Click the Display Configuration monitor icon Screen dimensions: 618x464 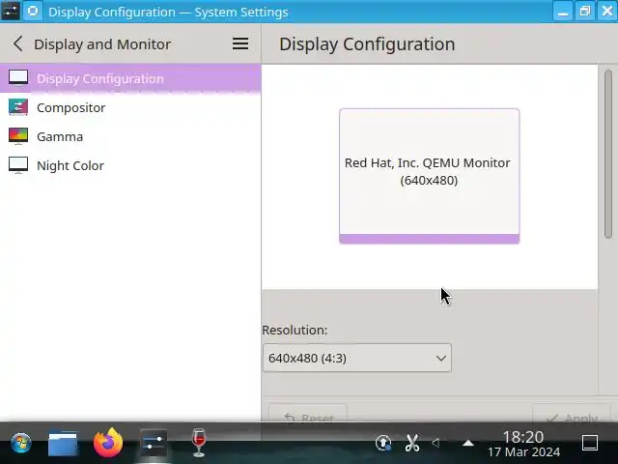(x=18, y=78)
